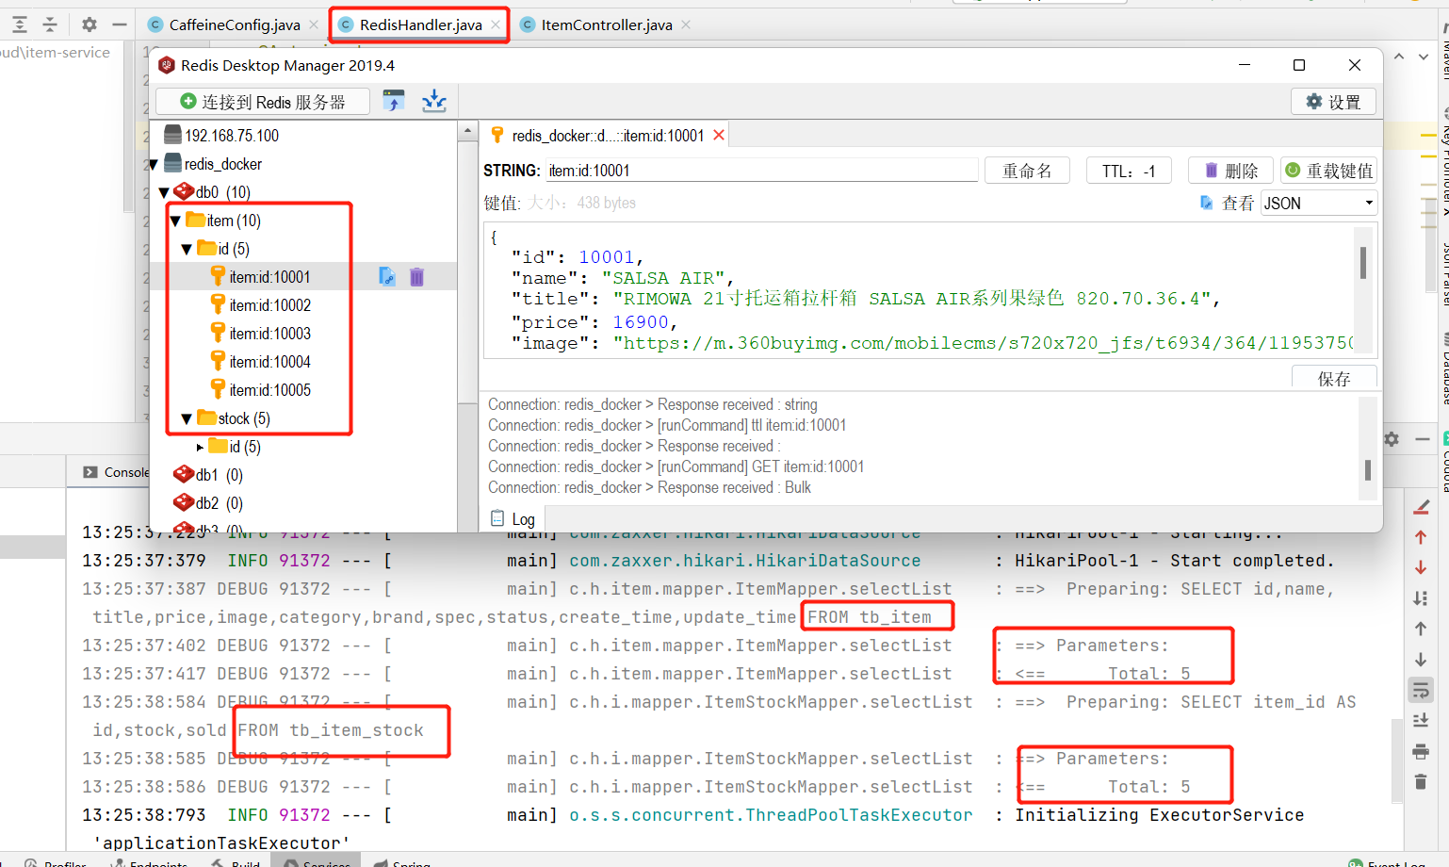Click scroll-to-end icon in console
Screen dimensions: 1449x867
(x=1421, y=721)
